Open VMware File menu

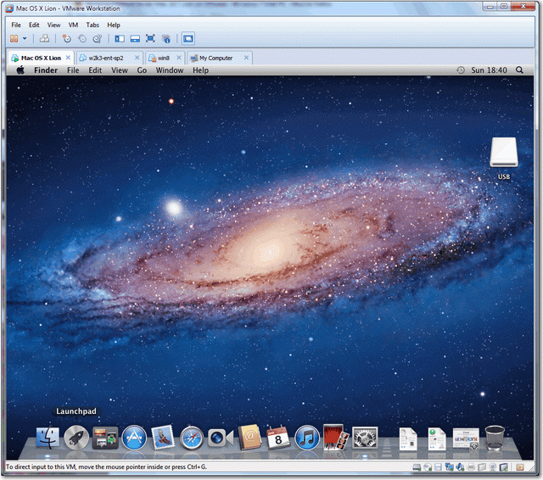[x=16, y=25]
